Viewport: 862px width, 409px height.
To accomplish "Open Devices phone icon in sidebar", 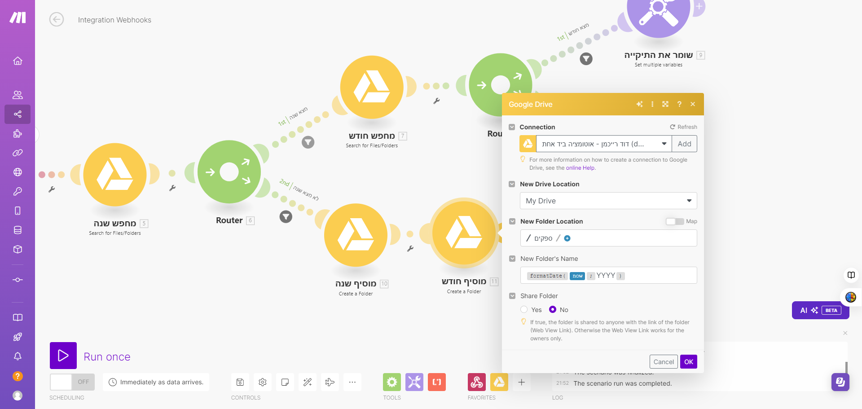I will coord(18,211).
